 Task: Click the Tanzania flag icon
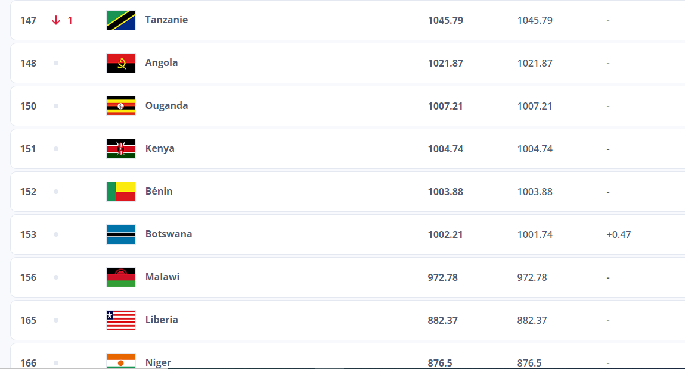[121, 20]
